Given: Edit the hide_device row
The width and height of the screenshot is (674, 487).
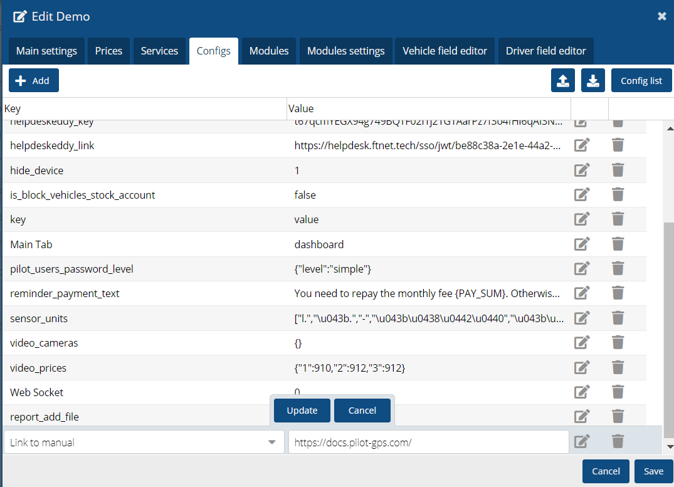Looking at the screenshot, I should pos(582,170).
